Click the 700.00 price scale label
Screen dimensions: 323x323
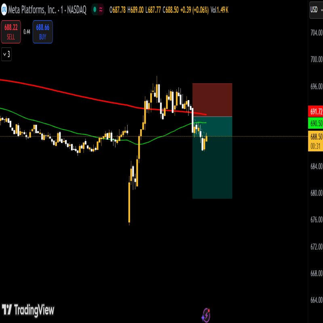pos(317,59)
